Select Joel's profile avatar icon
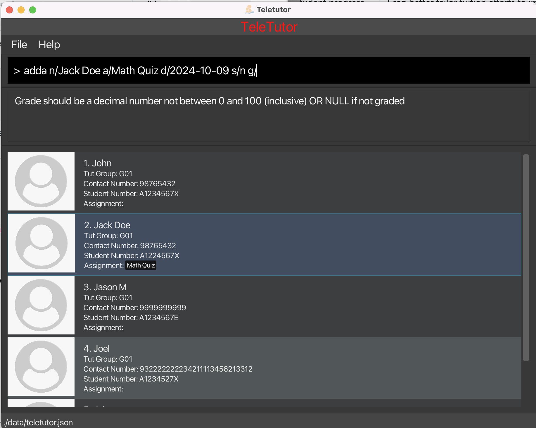 41,367
